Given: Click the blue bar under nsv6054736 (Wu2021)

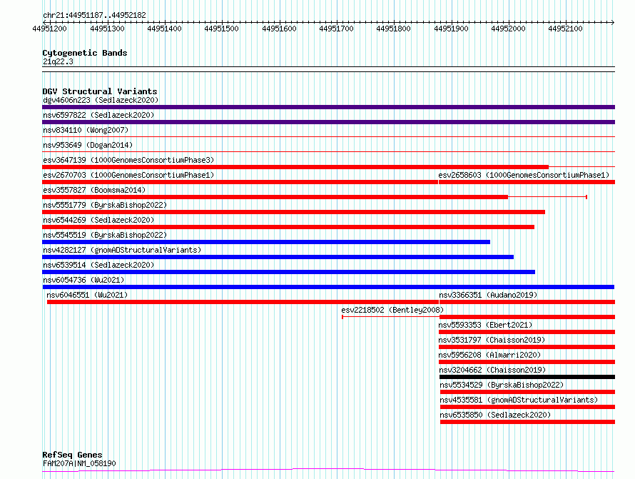Looking at the screenshot, I should pos(328,287).
